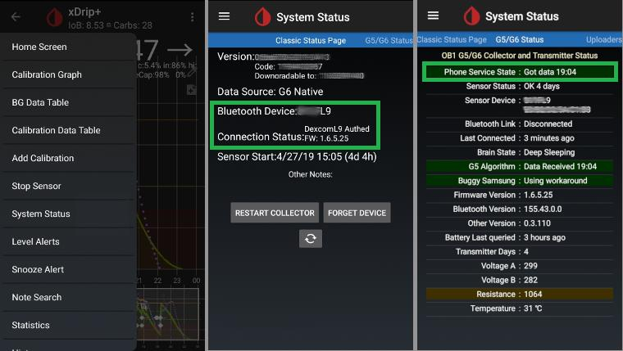Open Note Search menu entry

pos(68,297)
